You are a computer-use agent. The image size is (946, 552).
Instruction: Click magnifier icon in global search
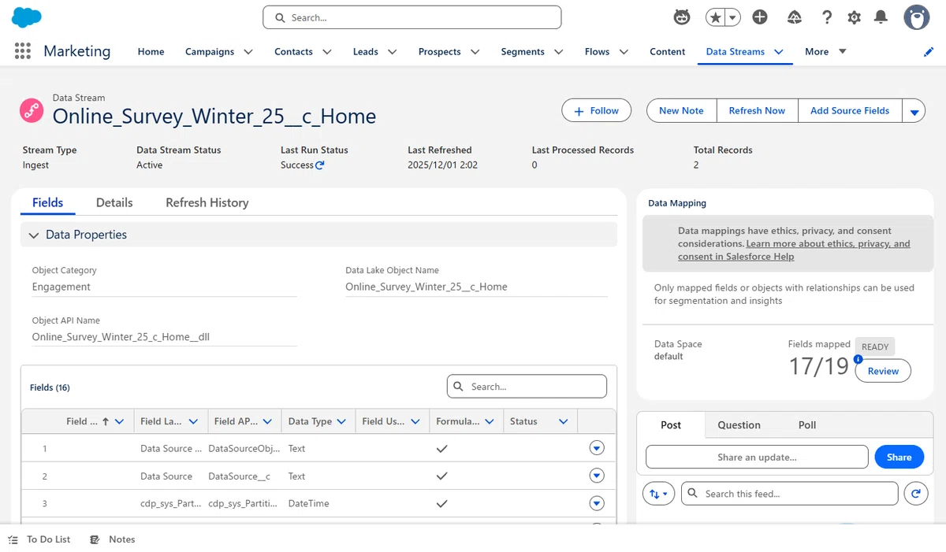pyautogui.click(x=279, y=17)
